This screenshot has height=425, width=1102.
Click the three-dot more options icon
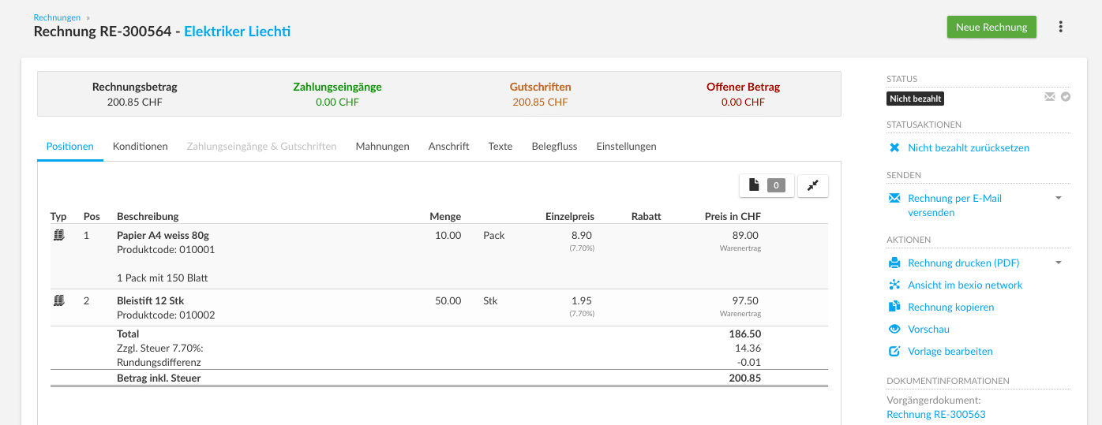(x=1060, y=27)
